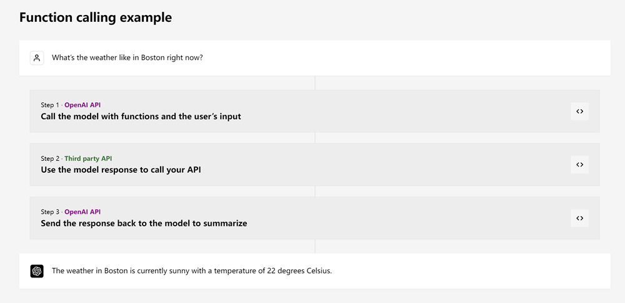Click the connector line between Step 1 and Step 2
Viewport: 625px width, 303px height.
[315, 138]
